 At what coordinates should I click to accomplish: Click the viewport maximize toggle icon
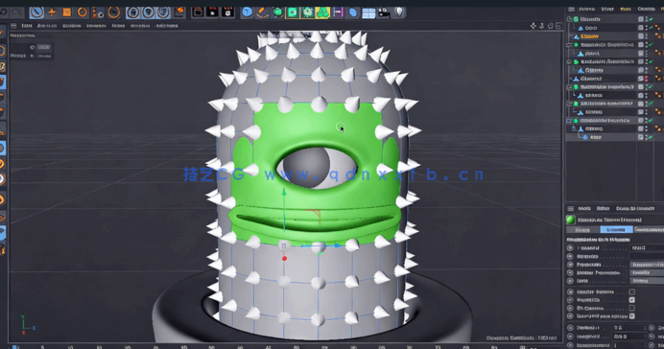pyautogui.click(x=559, y=26)
